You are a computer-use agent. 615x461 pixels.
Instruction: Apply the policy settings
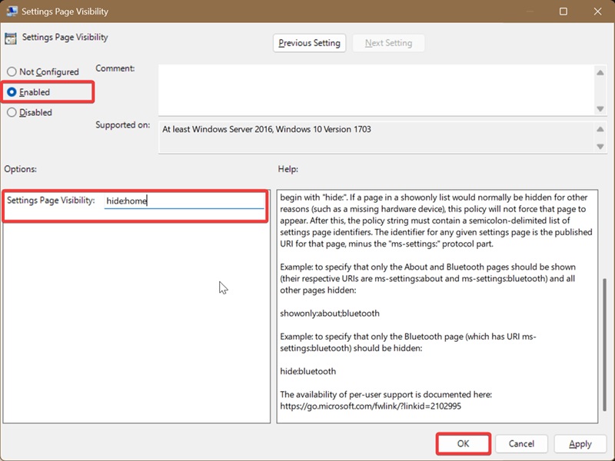click(580, 443)
